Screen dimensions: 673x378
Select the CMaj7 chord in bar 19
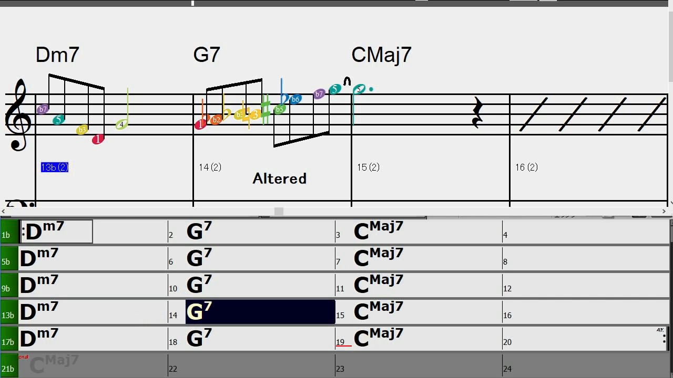[x=379, y=338]
